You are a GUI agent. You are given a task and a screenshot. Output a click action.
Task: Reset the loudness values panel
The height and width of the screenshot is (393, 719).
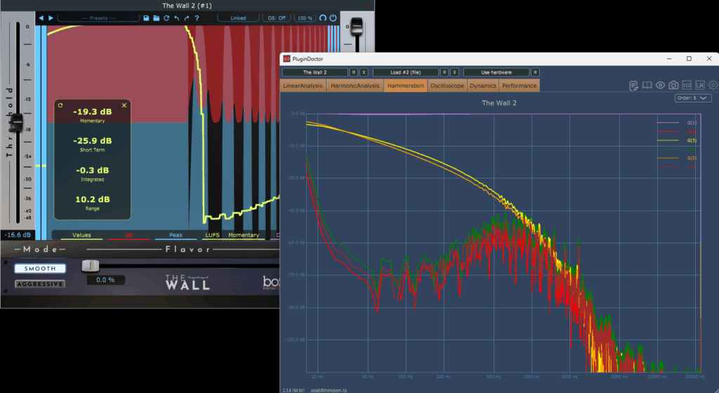60,105
